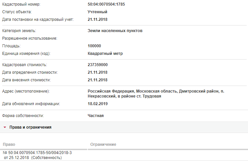Click the Право column header
This screenshot has width=248, height=161.
[x=9, y=144]
